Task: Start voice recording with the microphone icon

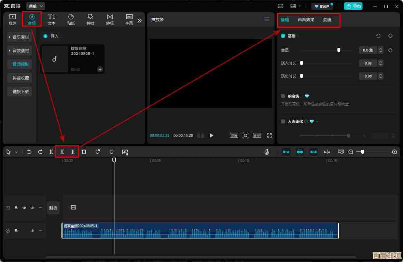Action: coord(267,152)
